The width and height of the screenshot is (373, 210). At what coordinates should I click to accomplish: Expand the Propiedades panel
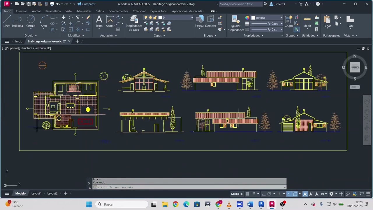coord(254,36)
